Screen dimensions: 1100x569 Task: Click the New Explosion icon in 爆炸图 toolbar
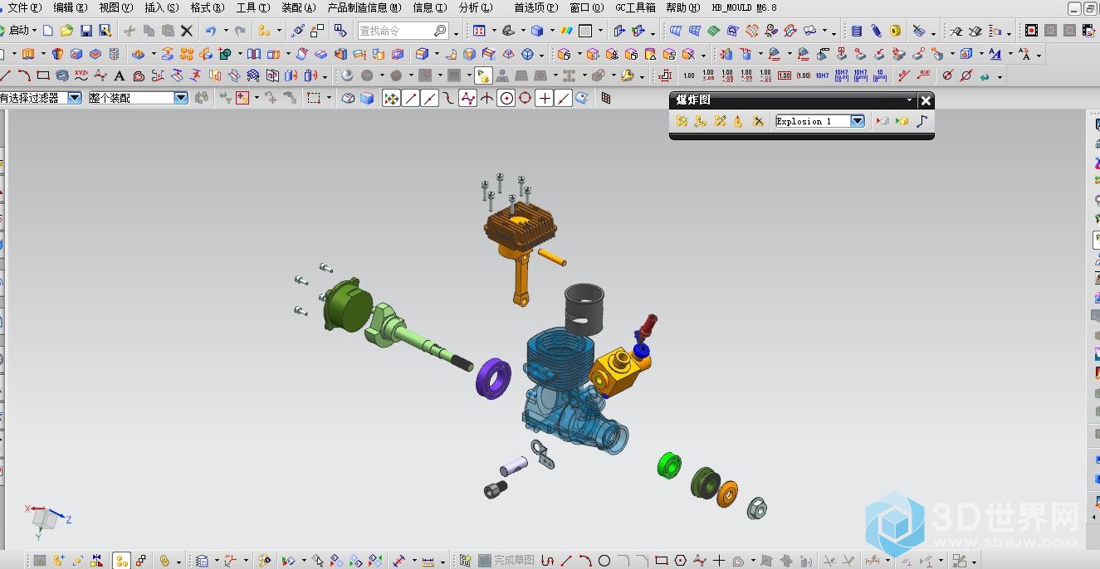click(x=682, y=121)
